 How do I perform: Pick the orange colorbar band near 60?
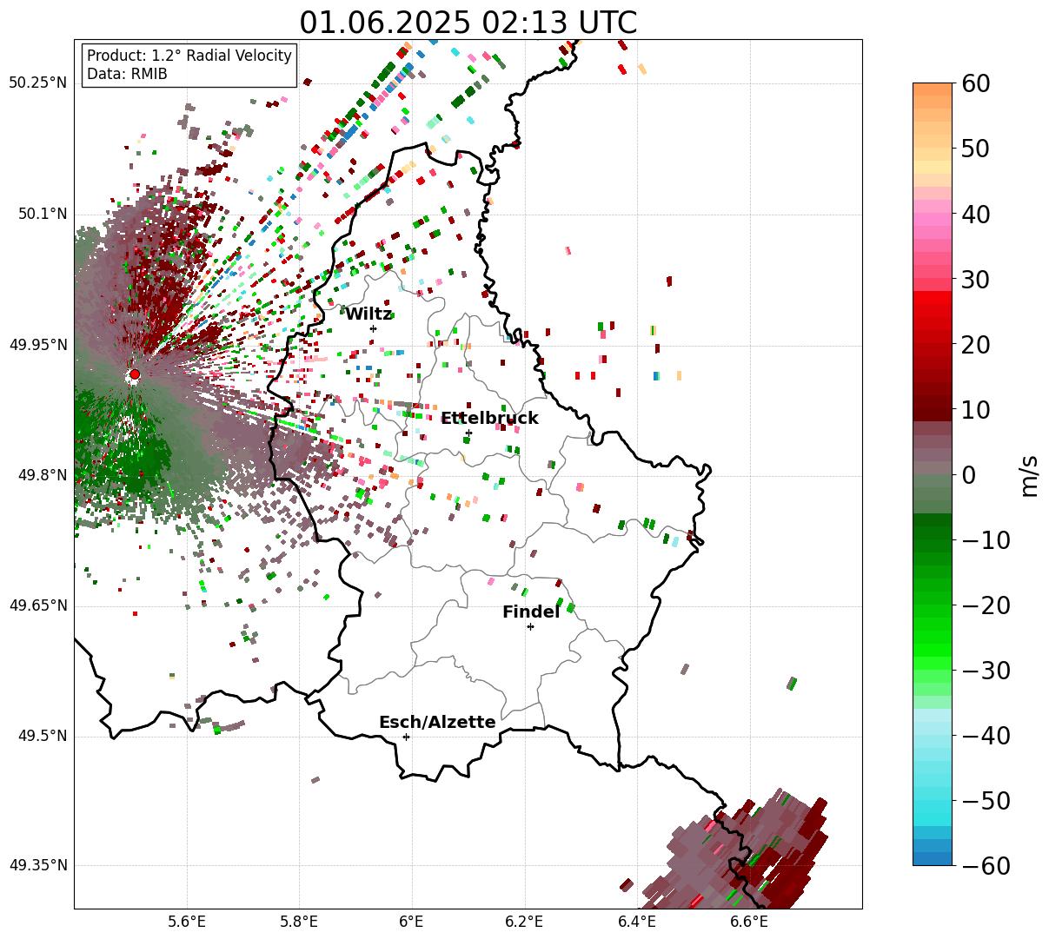click(x=933, y=89)
